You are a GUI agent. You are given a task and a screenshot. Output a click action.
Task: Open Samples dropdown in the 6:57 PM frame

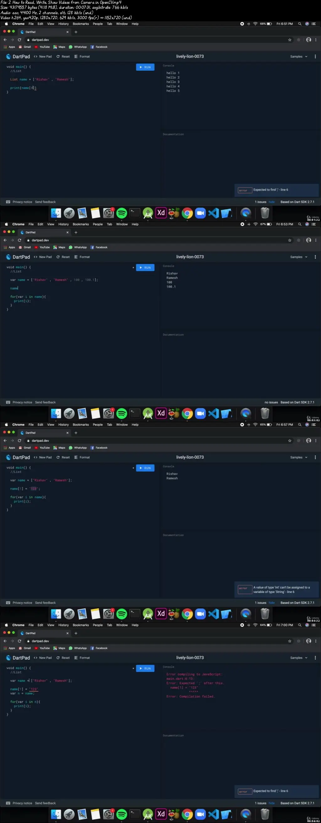(299, 457)
